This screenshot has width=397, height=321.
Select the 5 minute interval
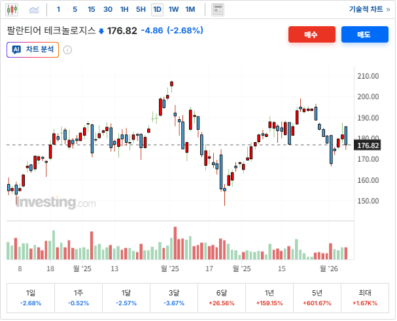pos(75,10)
